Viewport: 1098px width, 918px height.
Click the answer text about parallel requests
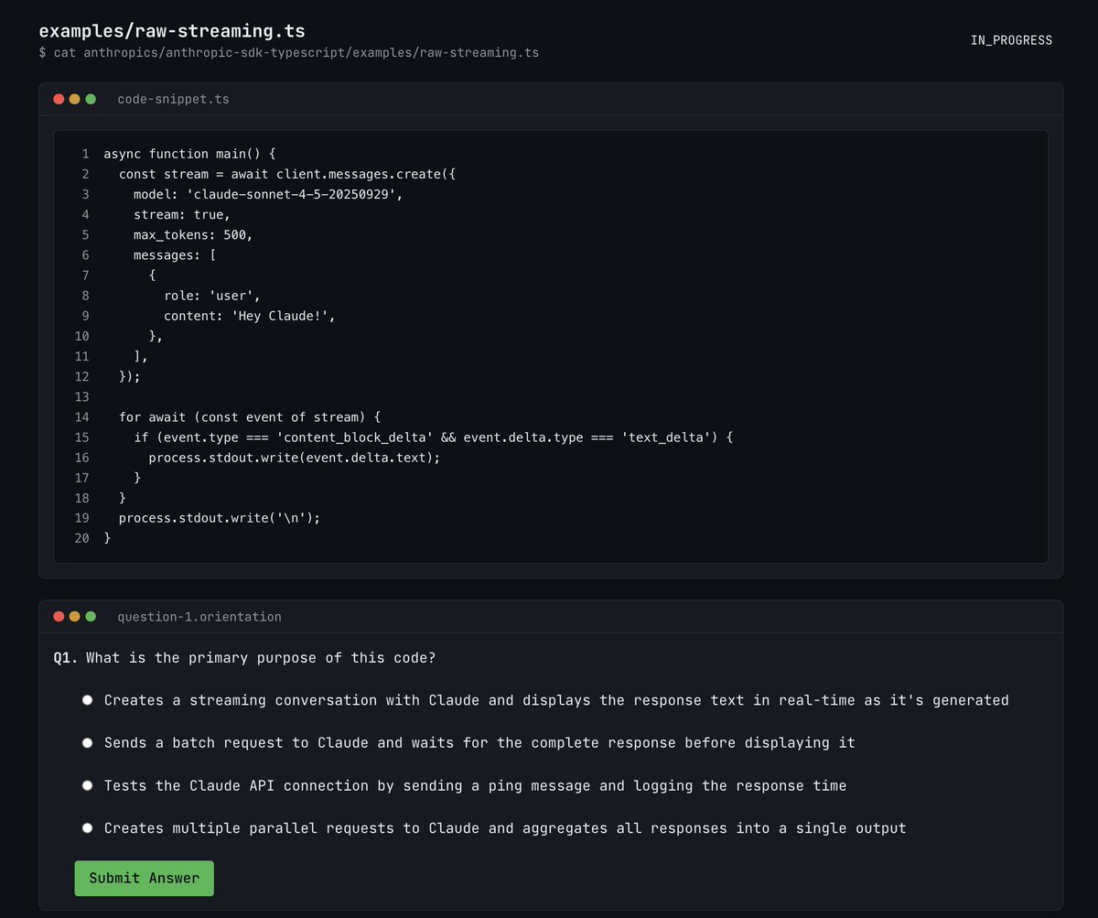point(505,828)
